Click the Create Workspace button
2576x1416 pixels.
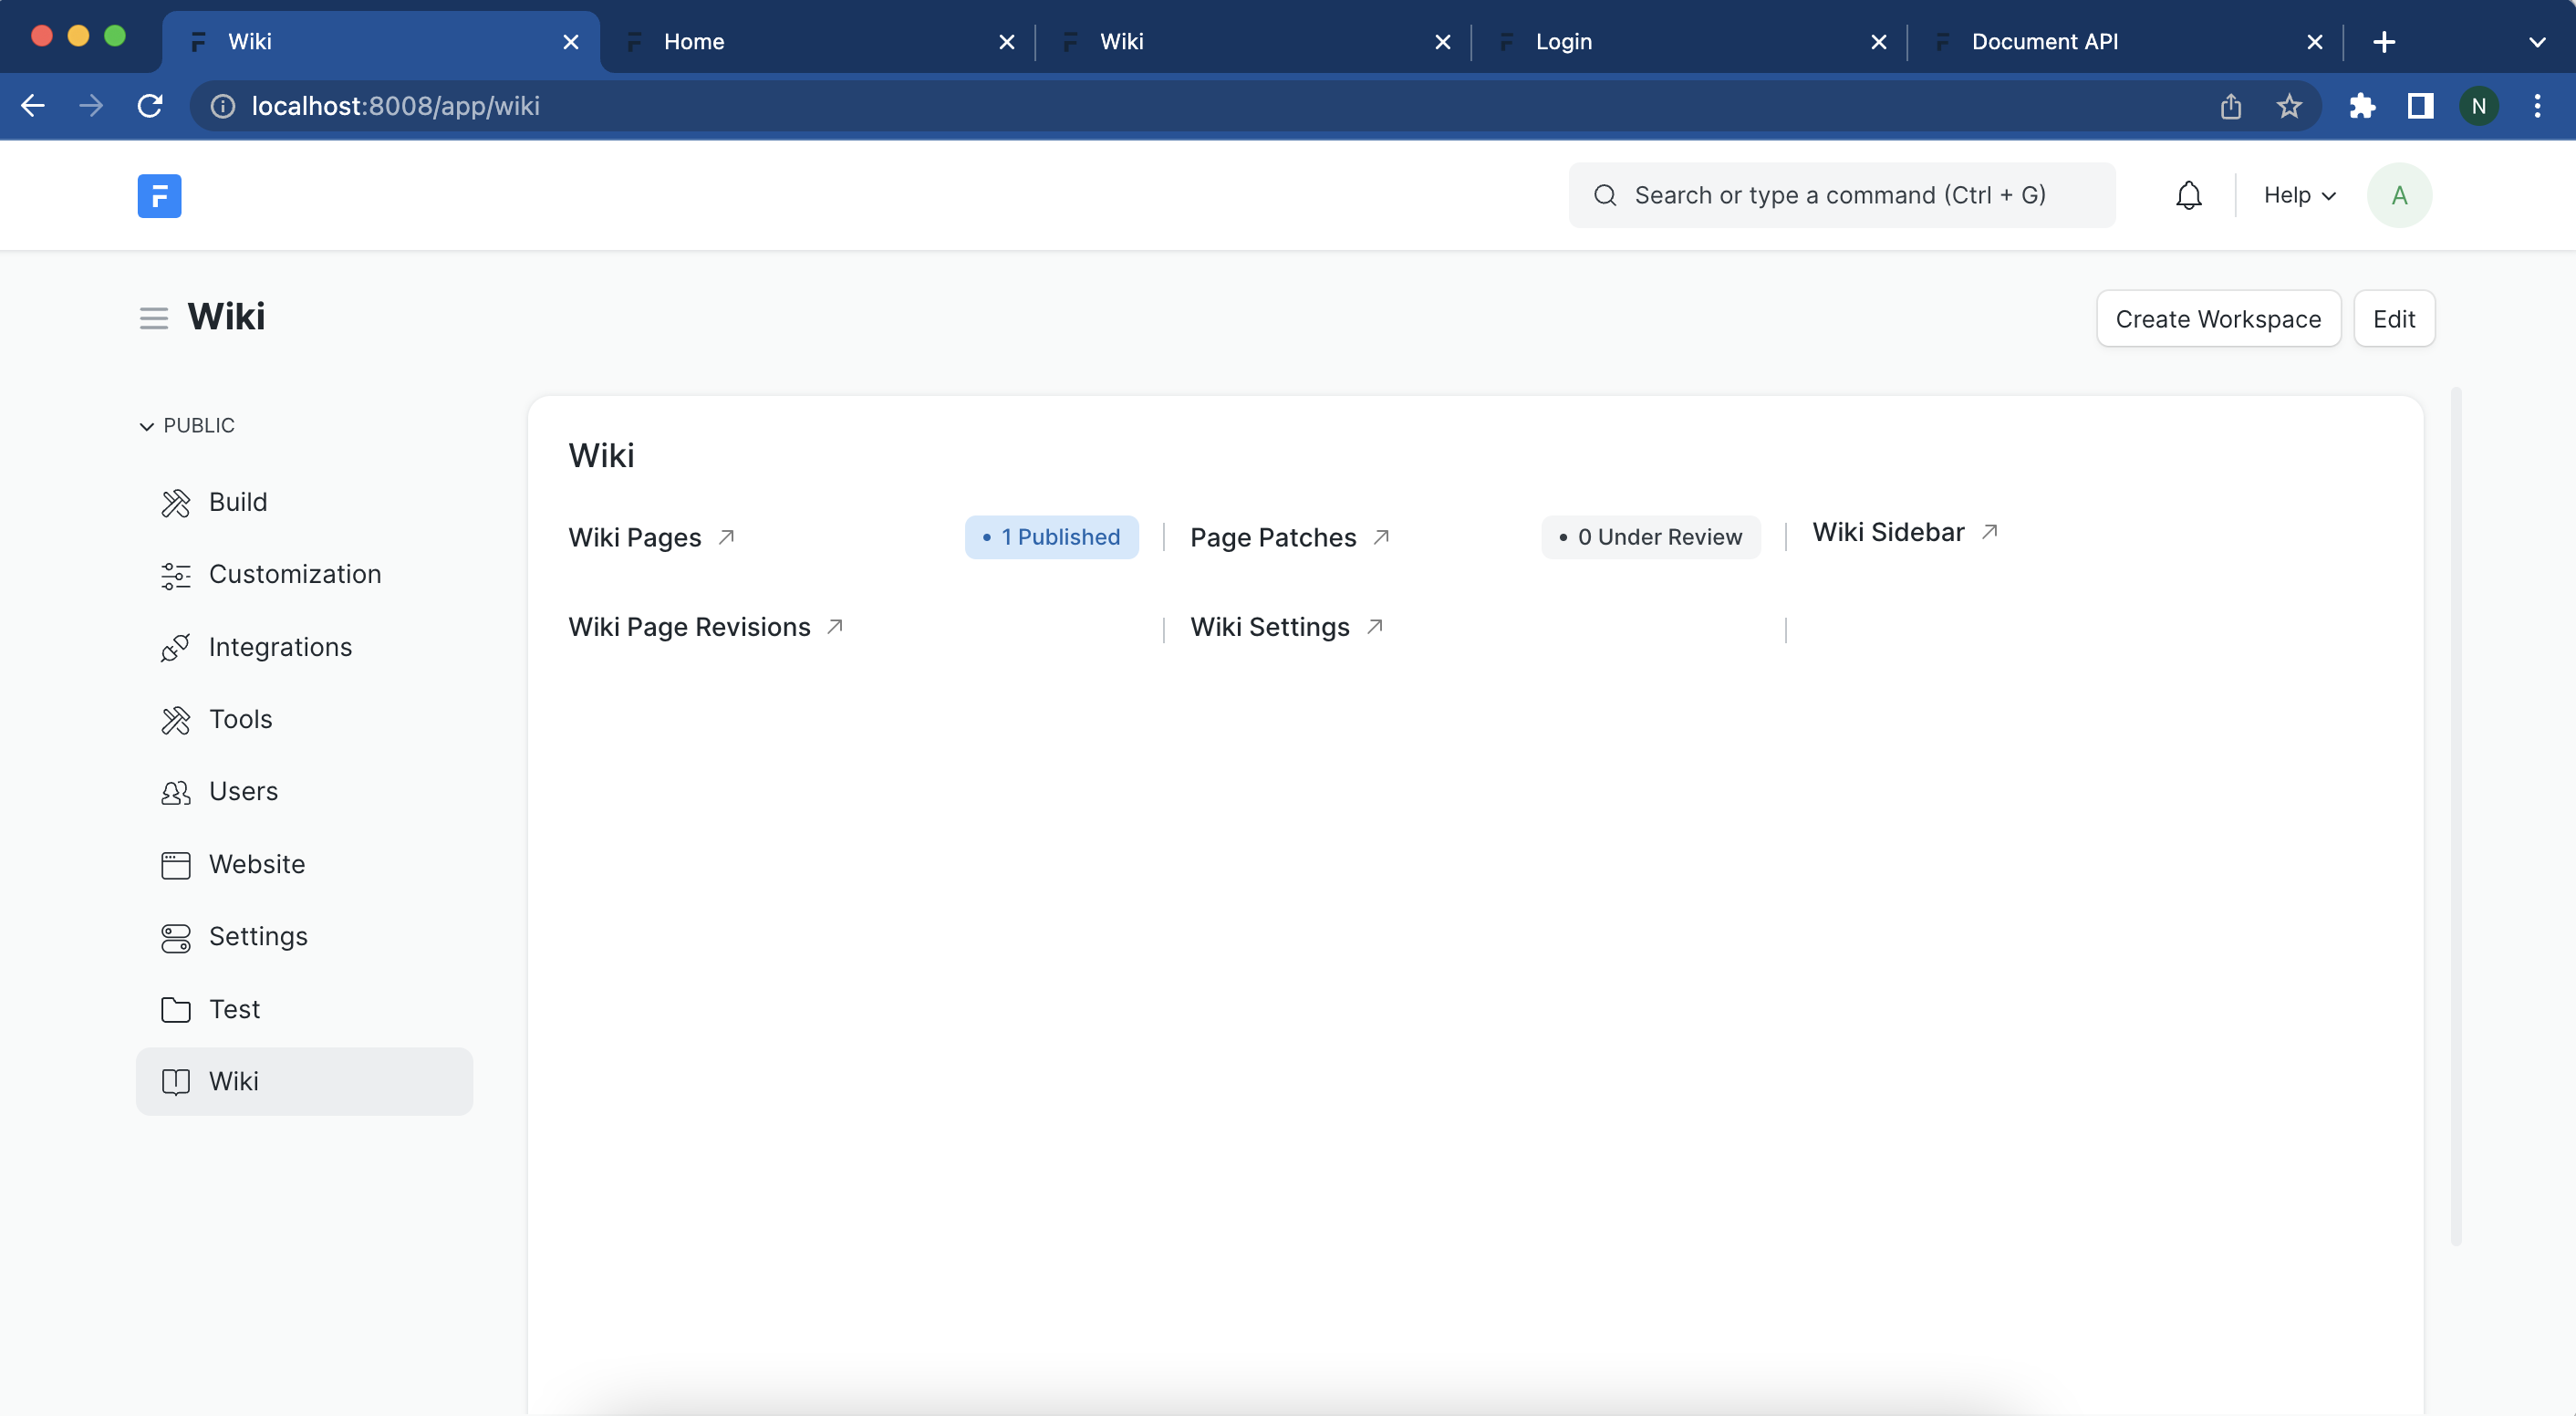(2217, 319)
